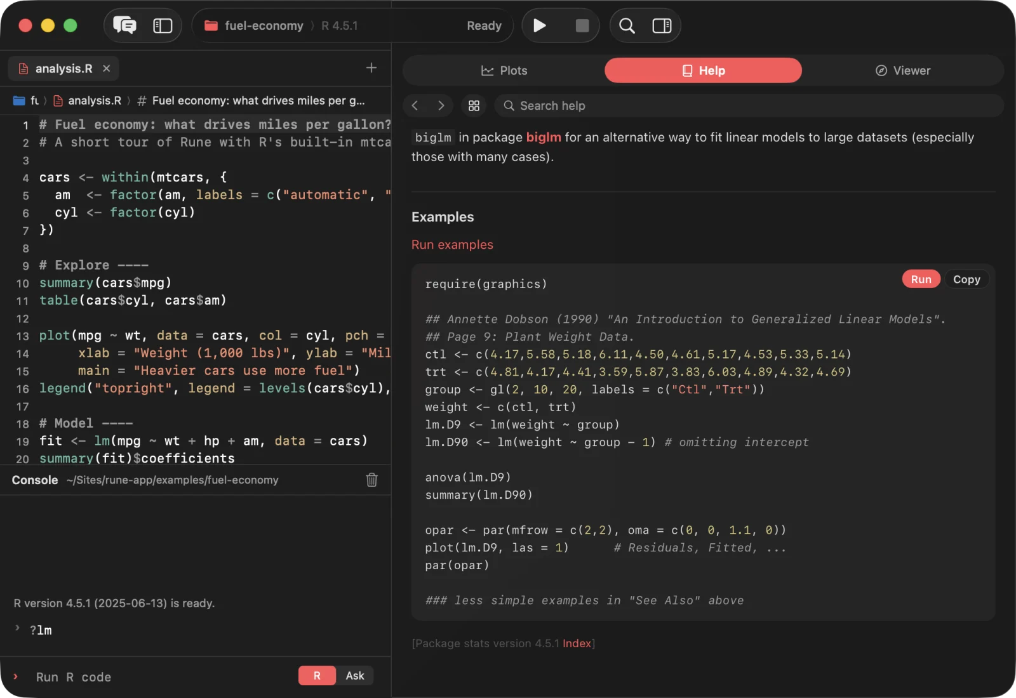Viewport: 1016px width, 698px height.
Task: Click the Viewer compass icon
Action: point(881,70)
